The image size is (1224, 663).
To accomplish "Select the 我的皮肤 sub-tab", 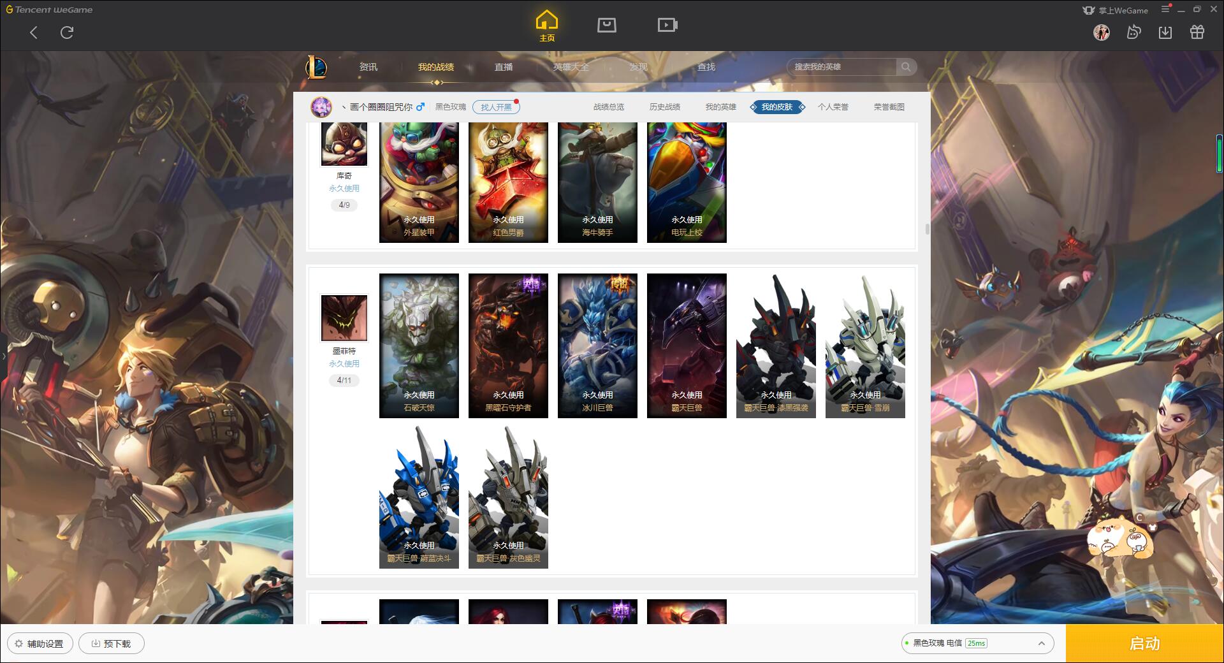I will tap(777, 107).
